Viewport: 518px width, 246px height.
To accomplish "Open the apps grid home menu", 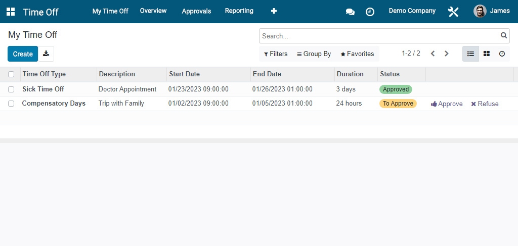I will pyautogui.click(x=11, y=12).
